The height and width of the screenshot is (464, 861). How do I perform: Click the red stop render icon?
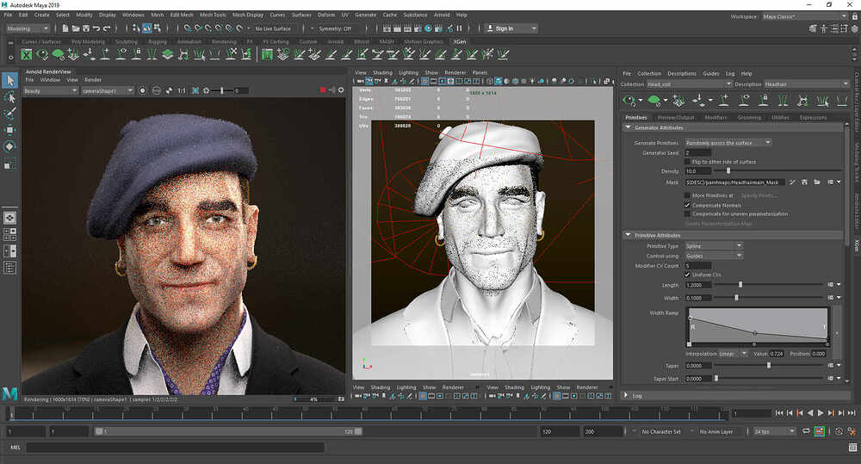tap(323, 90)
